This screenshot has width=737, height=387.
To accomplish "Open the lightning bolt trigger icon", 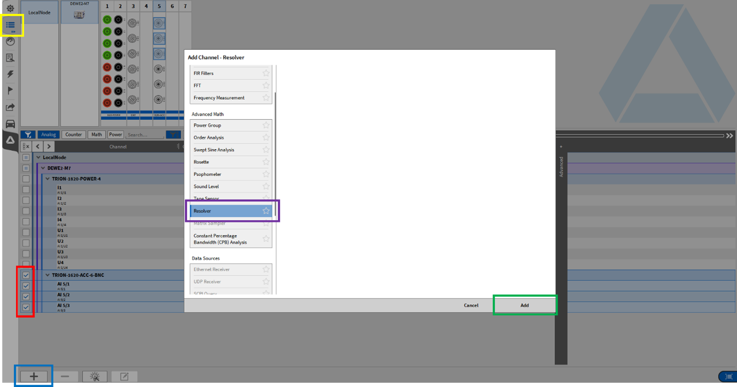I will click(x=10, y=74).
